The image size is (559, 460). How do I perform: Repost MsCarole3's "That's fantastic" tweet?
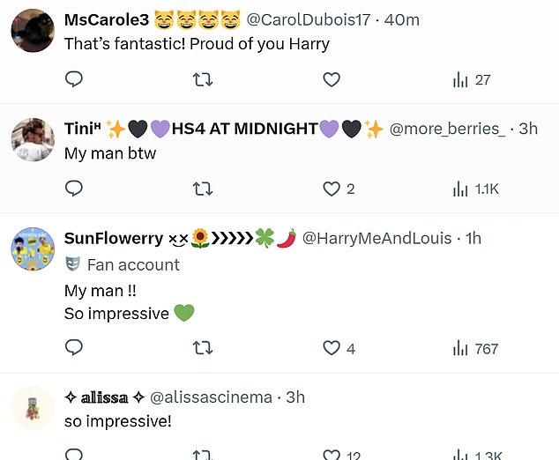(203, 80)
